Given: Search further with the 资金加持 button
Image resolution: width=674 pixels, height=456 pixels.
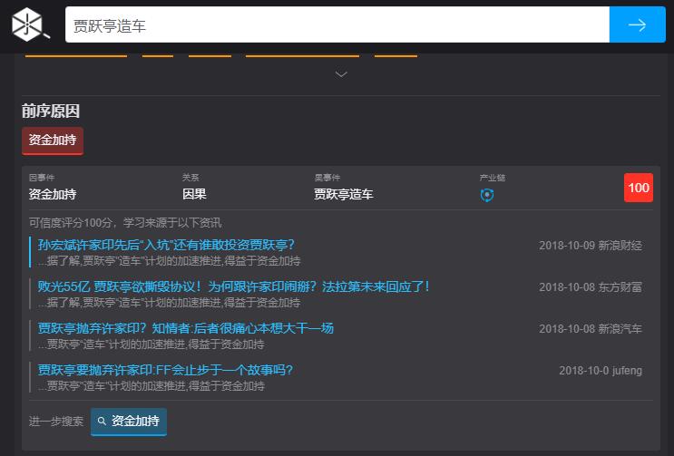Looking at the screenshot, I should 129,422.
